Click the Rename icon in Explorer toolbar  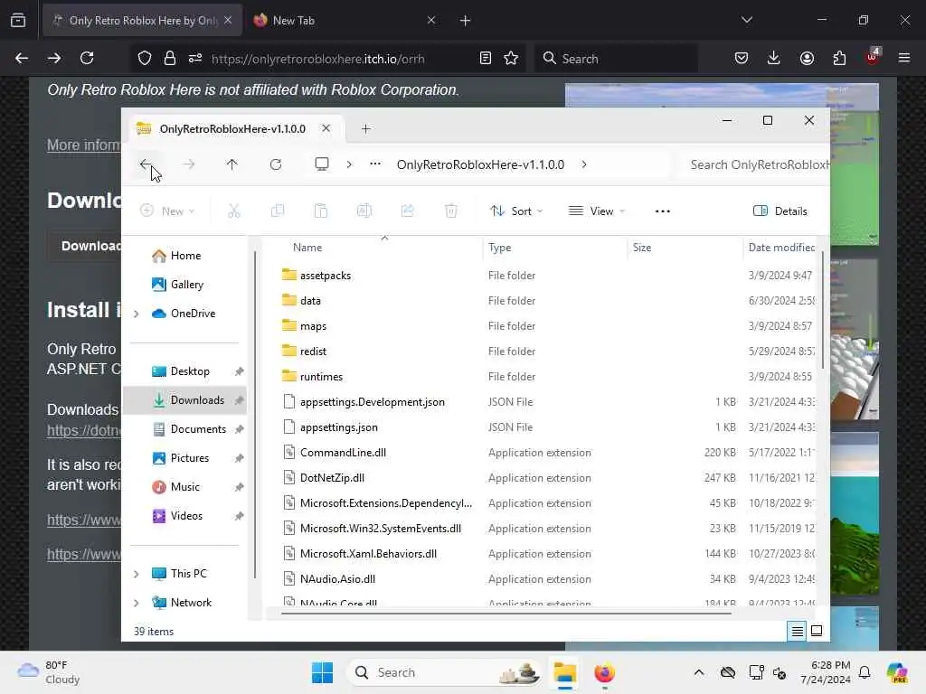364,211
